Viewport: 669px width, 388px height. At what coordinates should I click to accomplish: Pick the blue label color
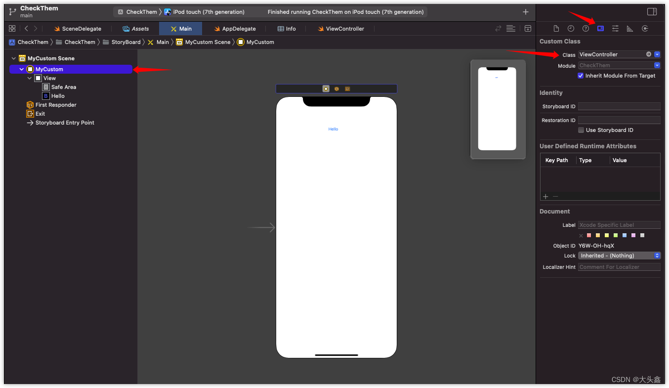[x=625, y=235]
